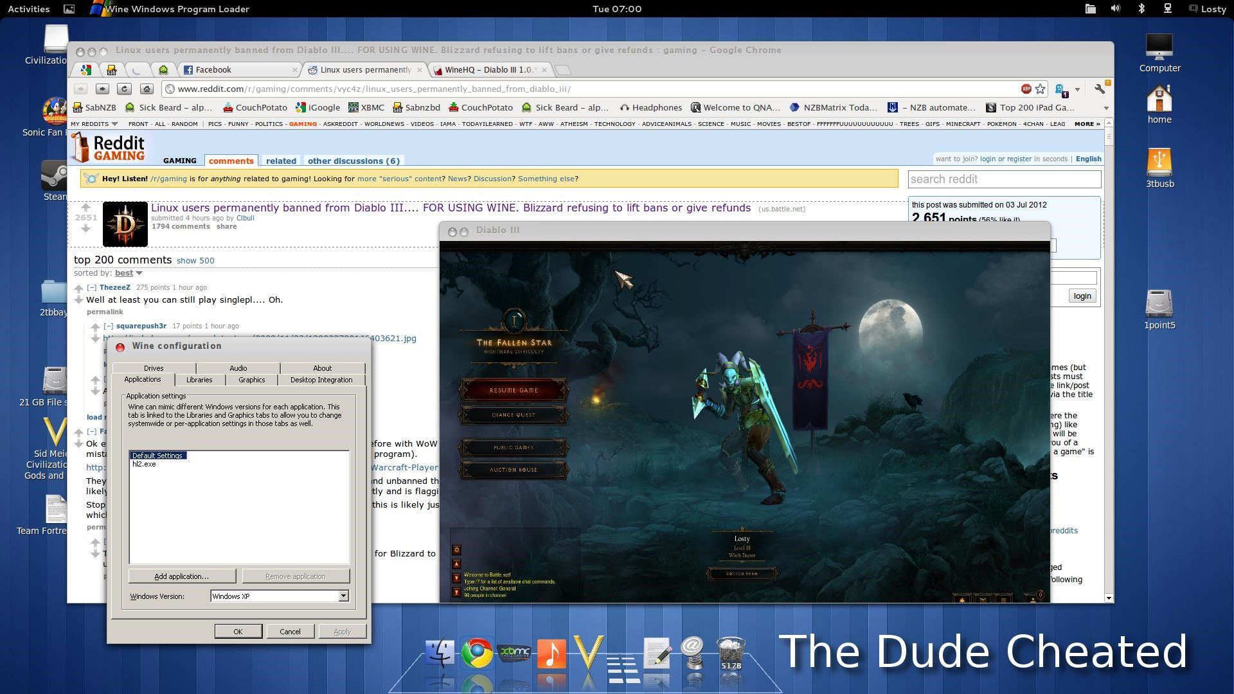The image size is (1234, 694).
Task: Launch Chrome from the dock
Action: (477, 653)
